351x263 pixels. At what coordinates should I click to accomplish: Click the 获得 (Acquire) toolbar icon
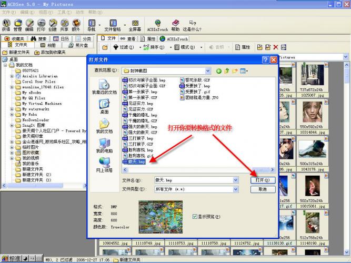click(6, 25)
